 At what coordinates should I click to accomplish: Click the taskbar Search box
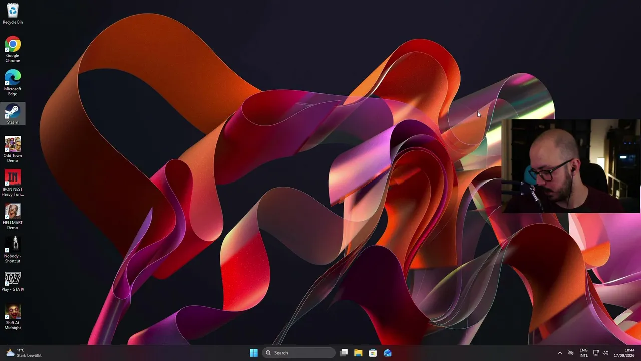tap(299, 353)
